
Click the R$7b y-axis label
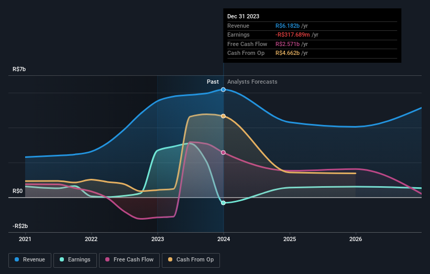pos(19,69)
